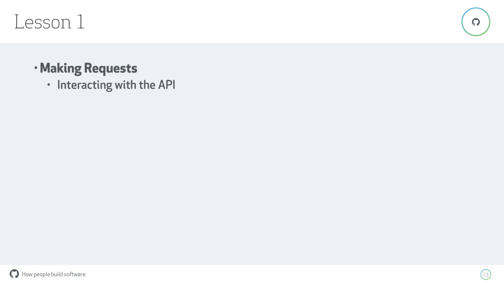Select the word Making in the heading
Image resolution: width=504 pixels, height=283 pixels.
(x=61, y=68)
